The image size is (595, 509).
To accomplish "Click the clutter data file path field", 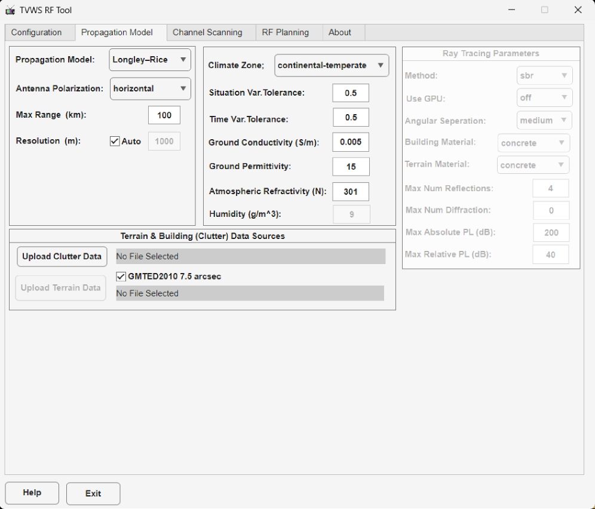I will (250, 256).
